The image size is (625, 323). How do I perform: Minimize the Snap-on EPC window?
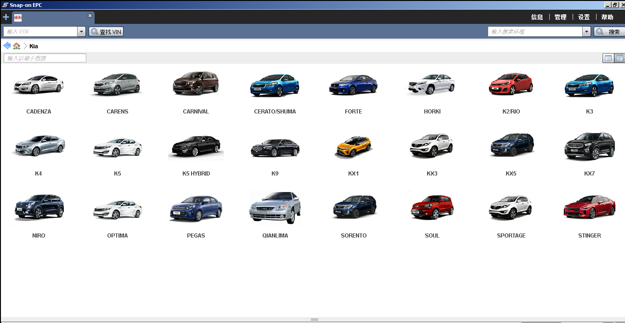tap(608, 5)
